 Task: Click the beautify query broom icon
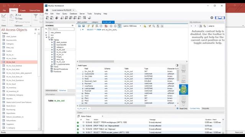click(x=150, y=26)
